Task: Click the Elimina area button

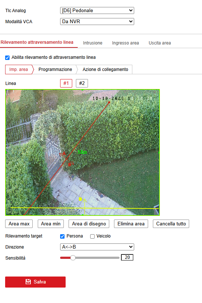Action: (131, 224)
